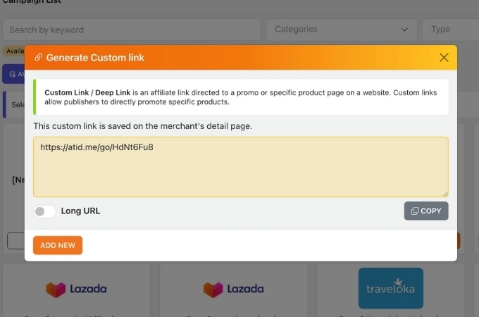This screenshot has width=479, height=317.
Task: Close the Generate Custom link dialog
Action: point(444,58)
